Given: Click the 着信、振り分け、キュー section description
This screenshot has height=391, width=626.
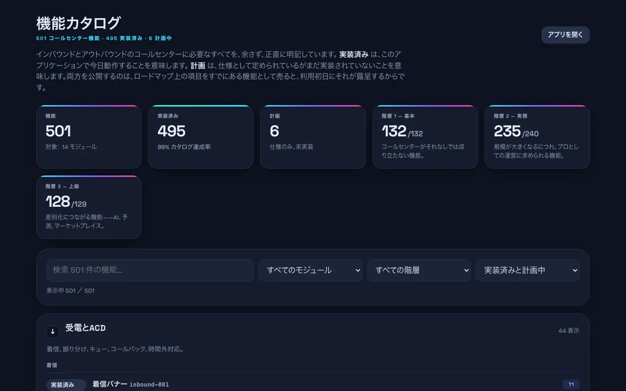Looking at the screenshot, I should [x=115, y=349].
